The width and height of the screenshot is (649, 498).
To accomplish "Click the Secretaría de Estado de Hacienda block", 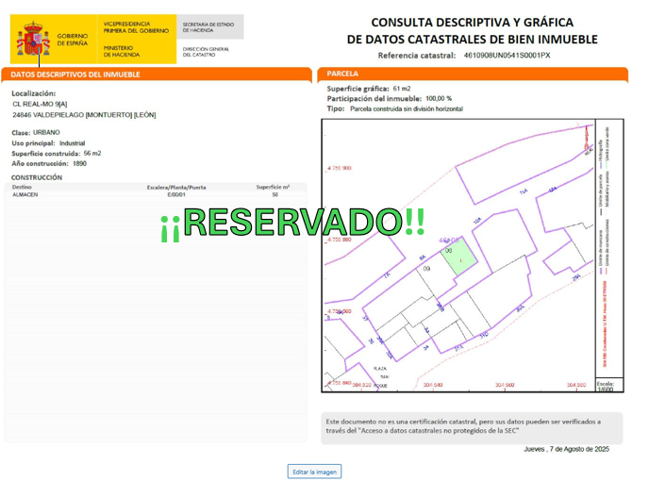I will pos(209,27).
